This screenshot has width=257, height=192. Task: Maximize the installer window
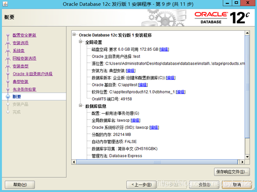point(236,3)
